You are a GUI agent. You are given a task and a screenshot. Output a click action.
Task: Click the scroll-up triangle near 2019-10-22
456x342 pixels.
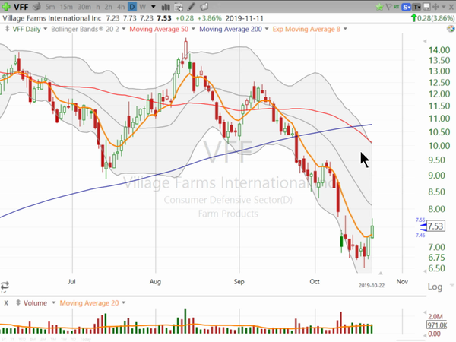coord(381,273)
